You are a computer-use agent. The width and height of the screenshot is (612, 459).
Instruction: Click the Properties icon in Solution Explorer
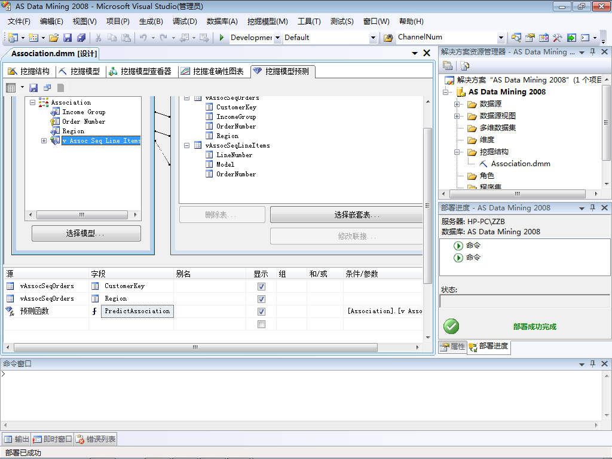pos(448,66)
